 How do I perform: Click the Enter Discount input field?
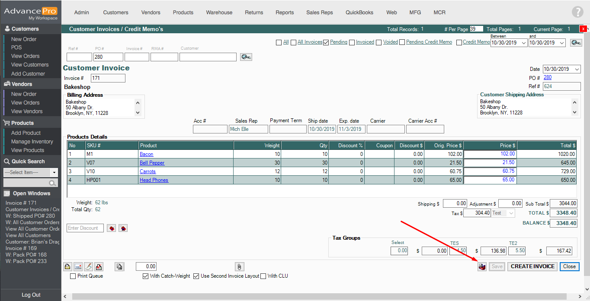click(x=85, y=228)
